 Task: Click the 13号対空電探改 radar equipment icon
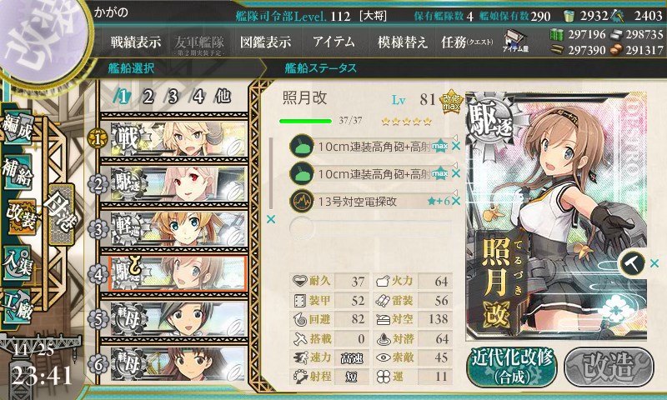301,201
